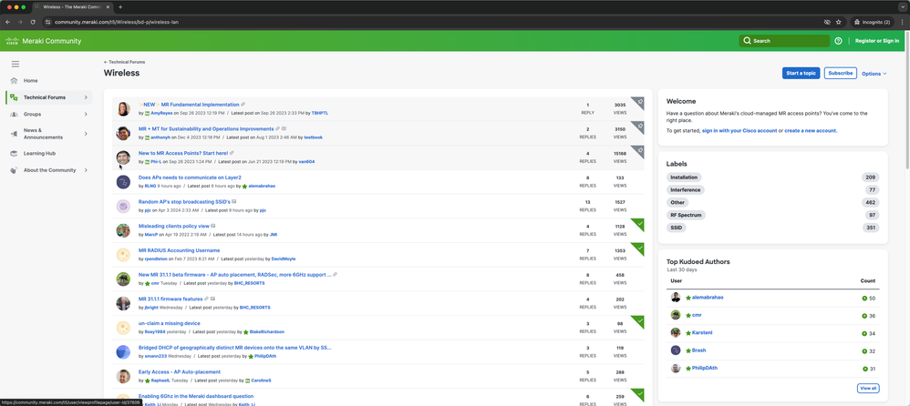Select About the Community menu item
910x406 pixels.
tap(50, 170)
